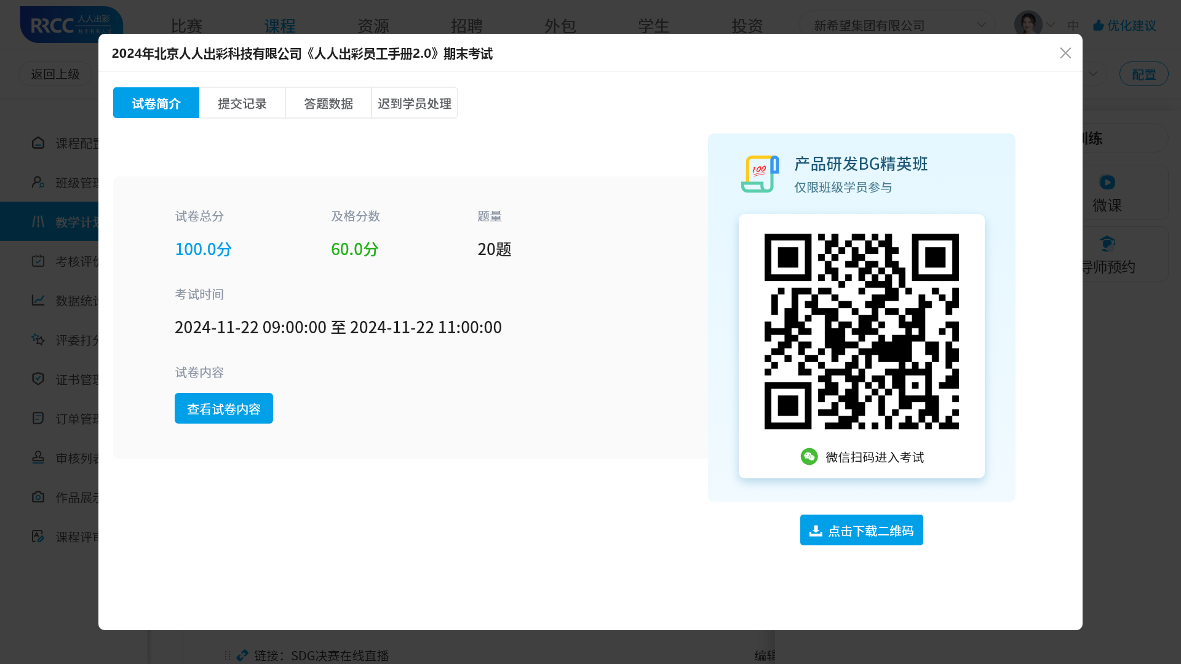Click the 证书管理 sidebar shield icon
1181x664 pixels.
click(38, 379)
